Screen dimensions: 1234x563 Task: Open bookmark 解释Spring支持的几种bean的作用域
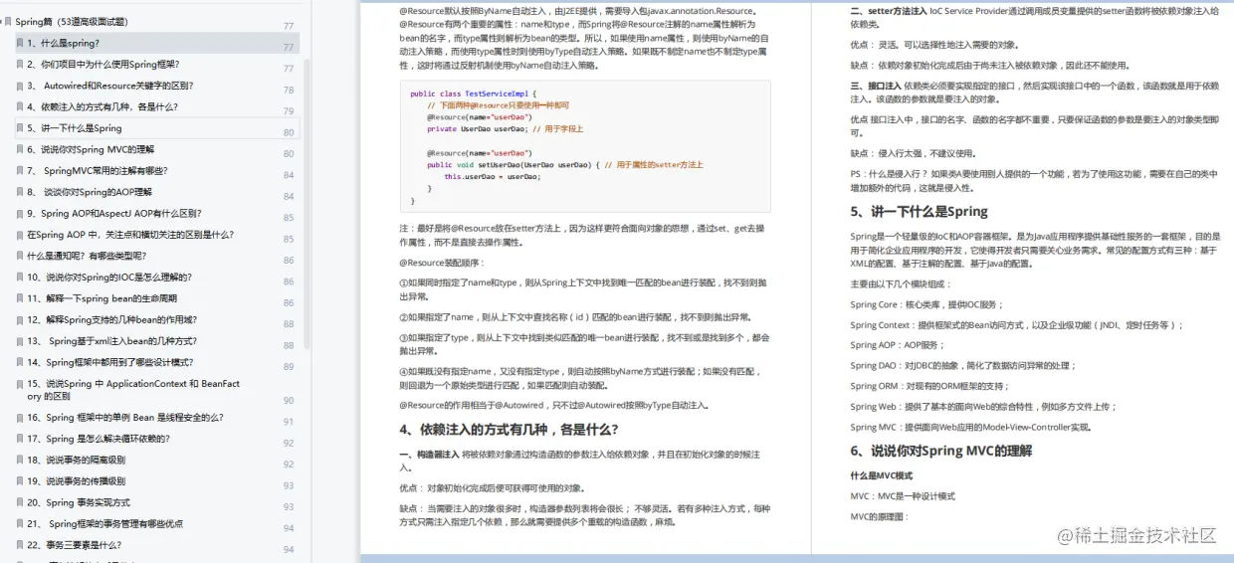pos(111,320)
